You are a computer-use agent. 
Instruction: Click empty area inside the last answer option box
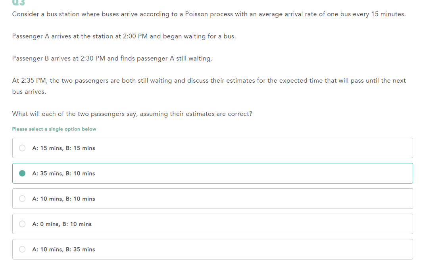click(255, 249)
